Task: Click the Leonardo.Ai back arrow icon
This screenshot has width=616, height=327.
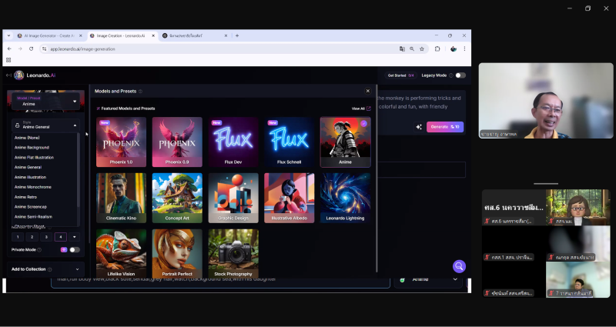Action: (8, 75)
